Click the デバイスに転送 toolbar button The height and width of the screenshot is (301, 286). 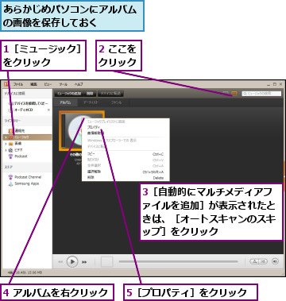pyautogui.click(x=110, y=94)
